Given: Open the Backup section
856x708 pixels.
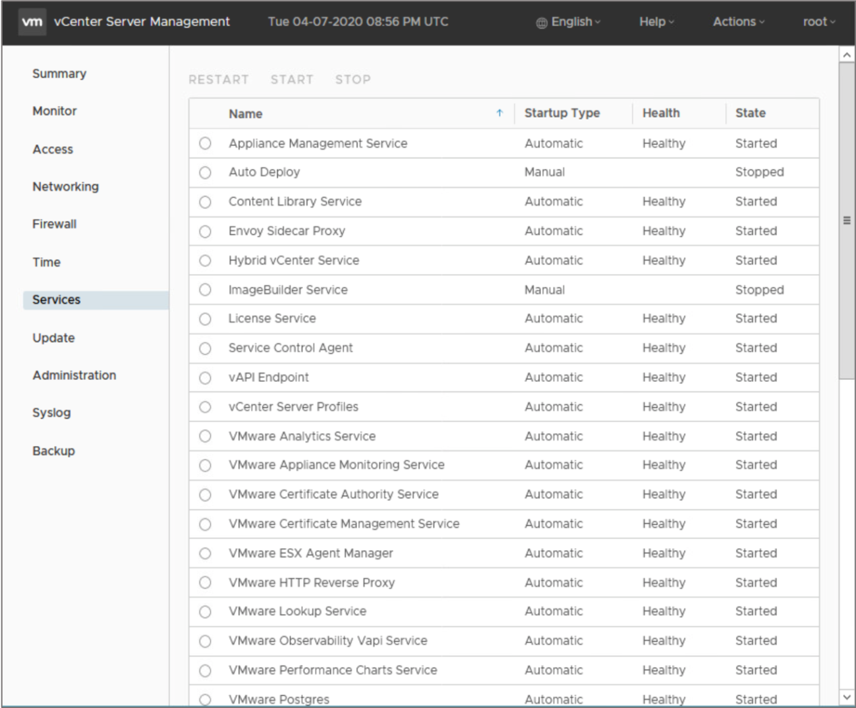Looking at the screenshot, I should [x=53, y=451].
